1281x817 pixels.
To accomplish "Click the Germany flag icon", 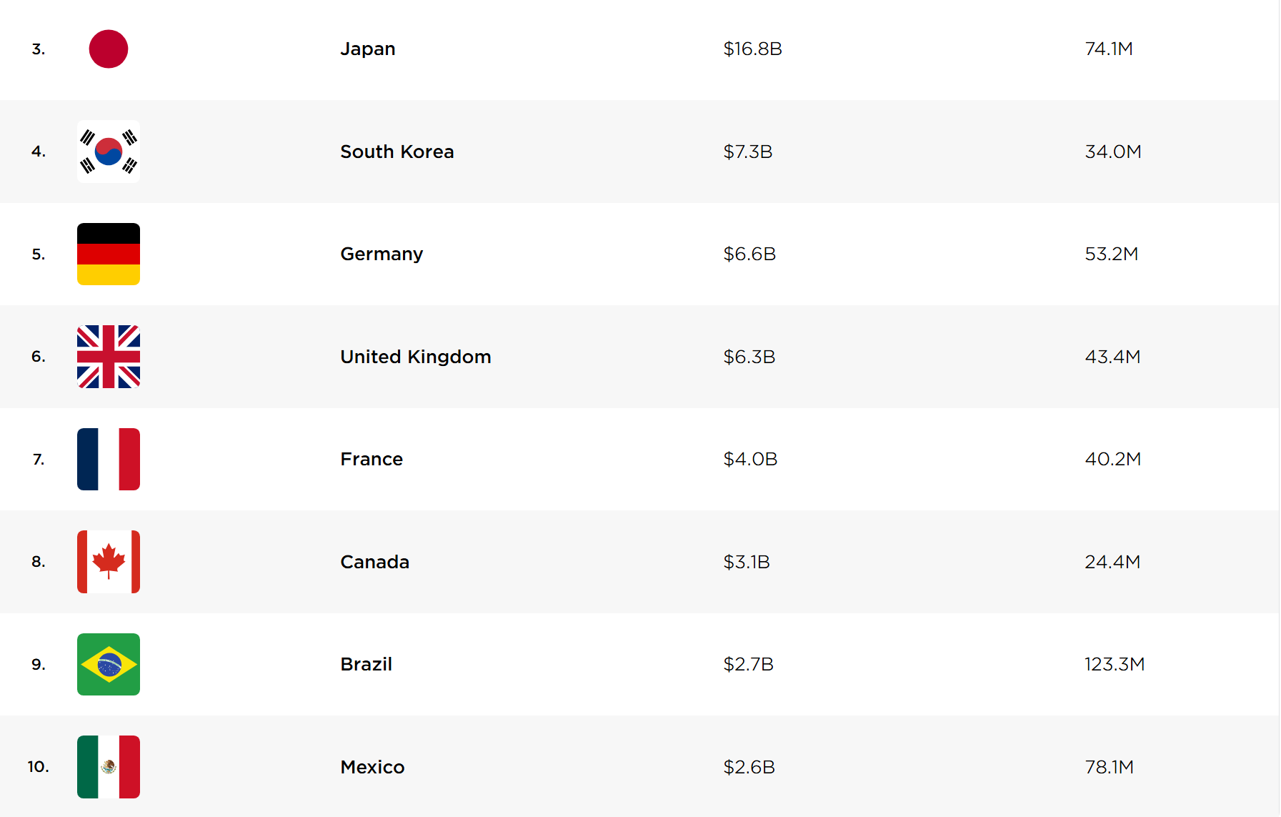I will [x=109, y=254].
